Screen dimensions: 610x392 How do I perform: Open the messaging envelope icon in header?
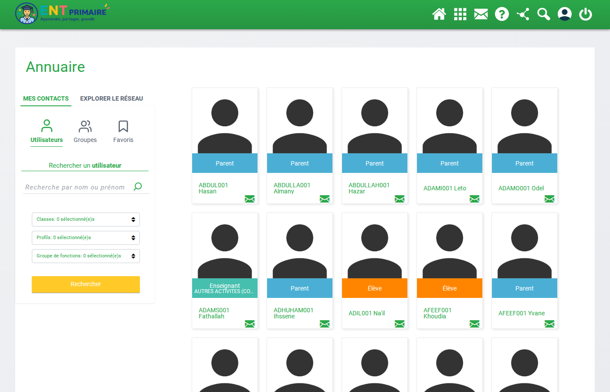pyautogui.click(x=481, y=14)
